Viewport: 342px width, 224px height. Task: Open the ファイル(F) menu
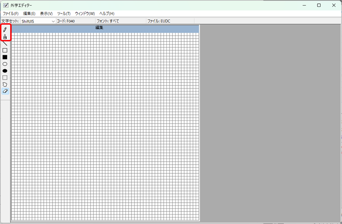tap(10, 13)
